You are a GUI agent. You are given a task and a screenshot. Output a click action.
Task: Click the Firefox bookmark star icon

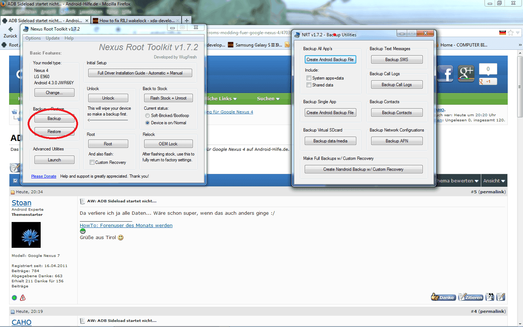click(x=511, y=33)
